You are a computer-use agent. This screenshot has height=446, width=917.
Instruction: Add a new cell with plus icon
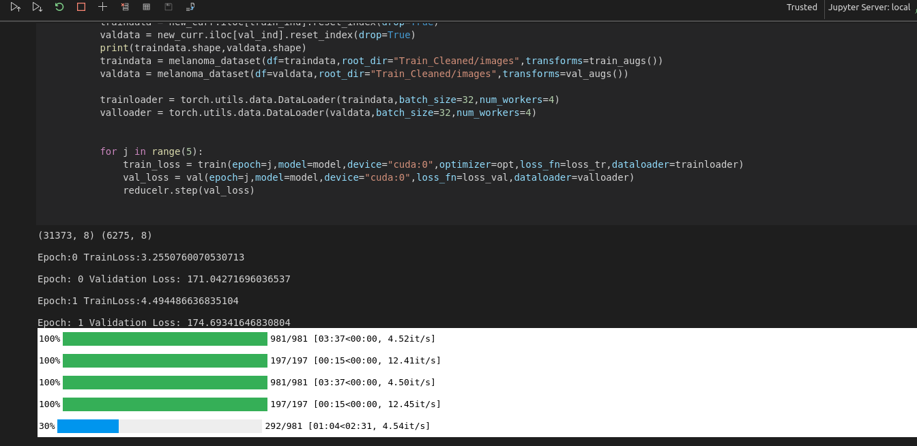coord(102,7)
